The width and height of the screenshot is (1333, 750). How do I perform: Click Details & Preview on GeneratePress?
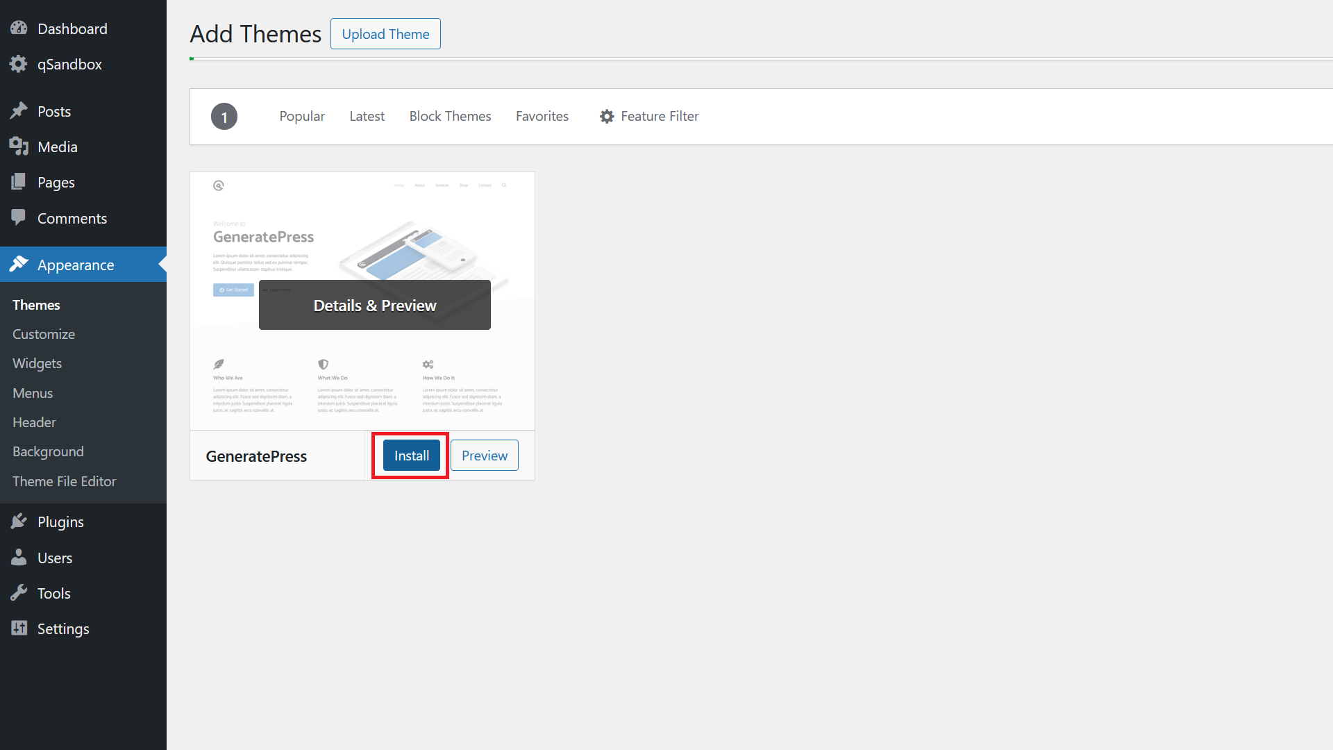(x=375, y=305)
